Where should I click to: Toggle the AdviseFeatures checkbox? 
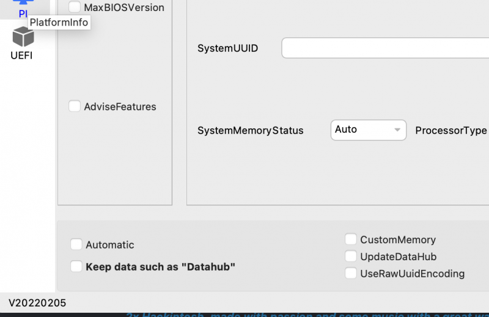[75, 106]
